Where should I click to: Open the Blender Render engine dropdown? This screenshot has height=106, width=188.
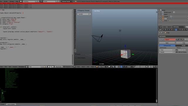[67, 1]
